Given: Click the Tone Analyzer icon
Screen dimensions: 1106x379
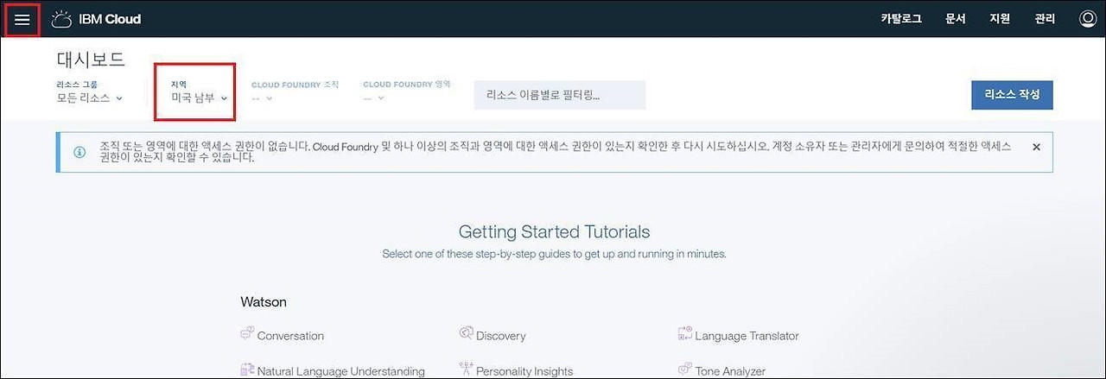Looking at the screenshot, I should click(x=685, y=370).
